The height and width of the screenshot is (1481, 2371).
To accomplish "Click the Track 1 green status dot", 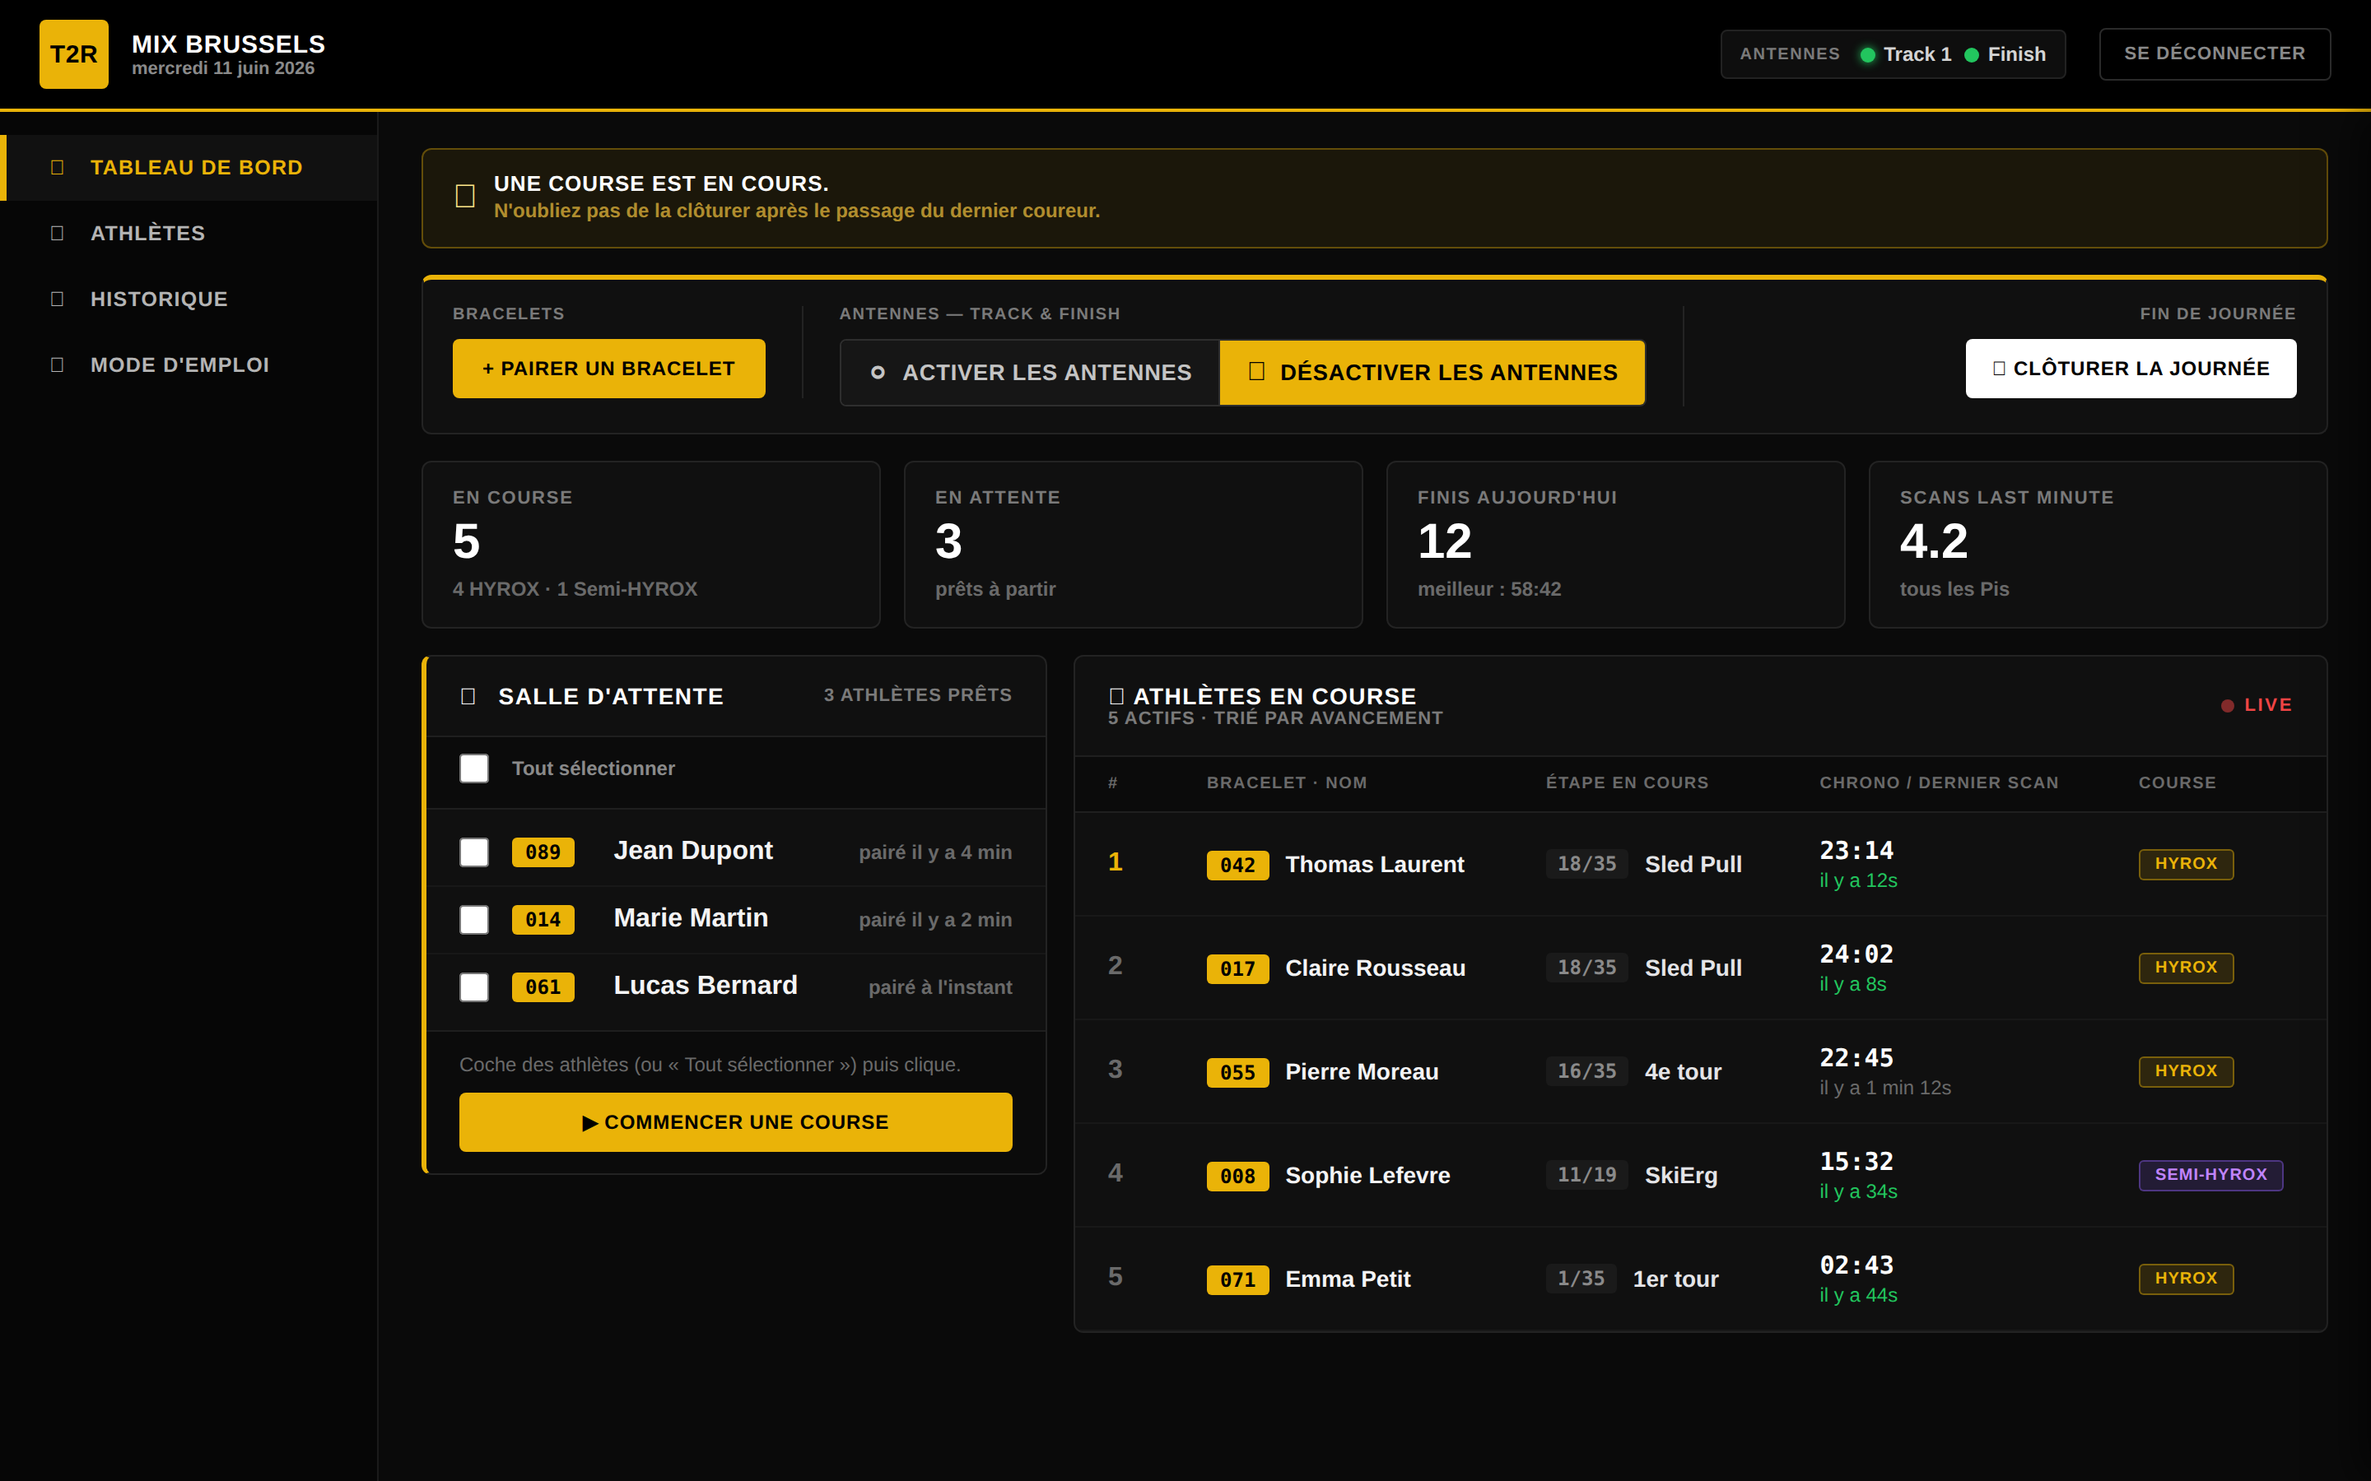I will click(x=1867, y=55).
